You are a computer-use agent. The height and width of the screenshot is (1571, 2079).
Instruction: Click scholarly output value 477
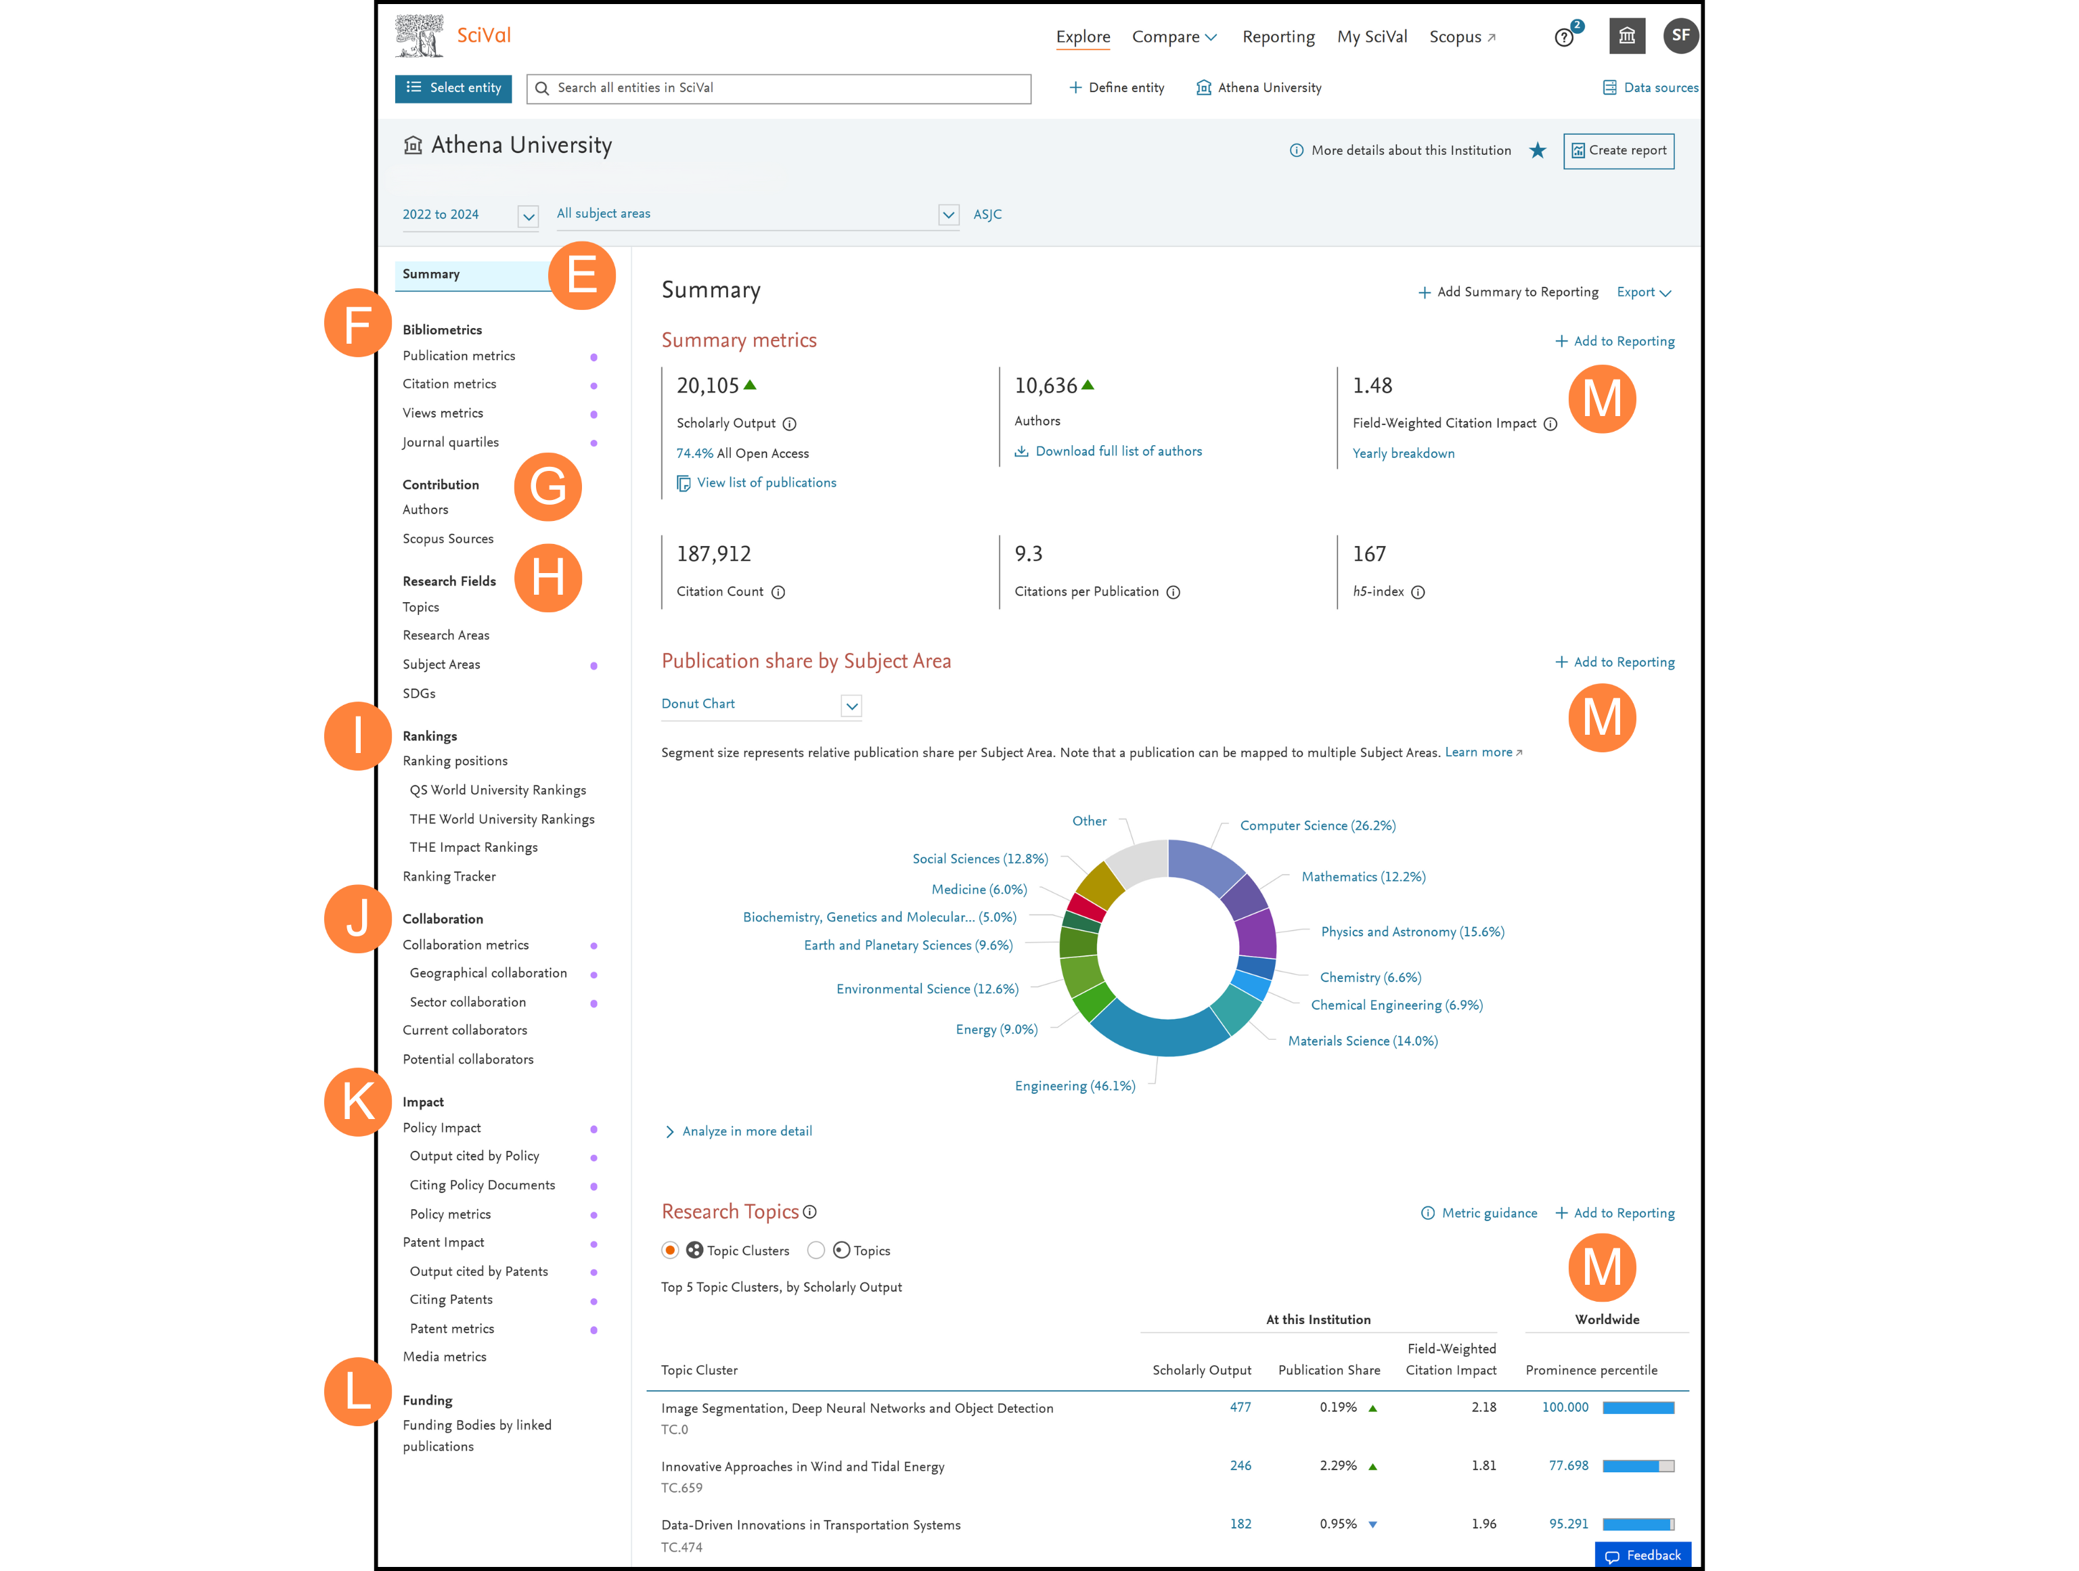pyautogui.click(x=1240, y=1407)
